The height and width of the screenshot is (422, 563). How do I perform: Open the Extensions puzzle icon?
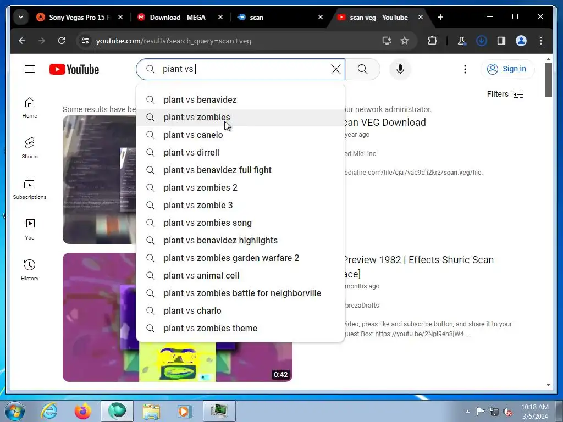[432, 41]
